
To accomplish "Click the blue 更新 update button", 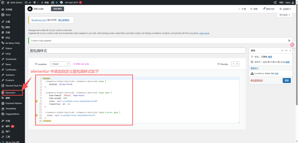I will [x=286, y=80].
